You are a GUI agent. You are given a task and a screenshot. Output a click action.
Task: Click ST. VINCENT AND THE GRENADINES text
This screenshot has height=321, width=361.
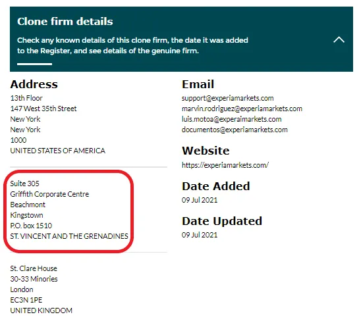[x=69, y=236]
